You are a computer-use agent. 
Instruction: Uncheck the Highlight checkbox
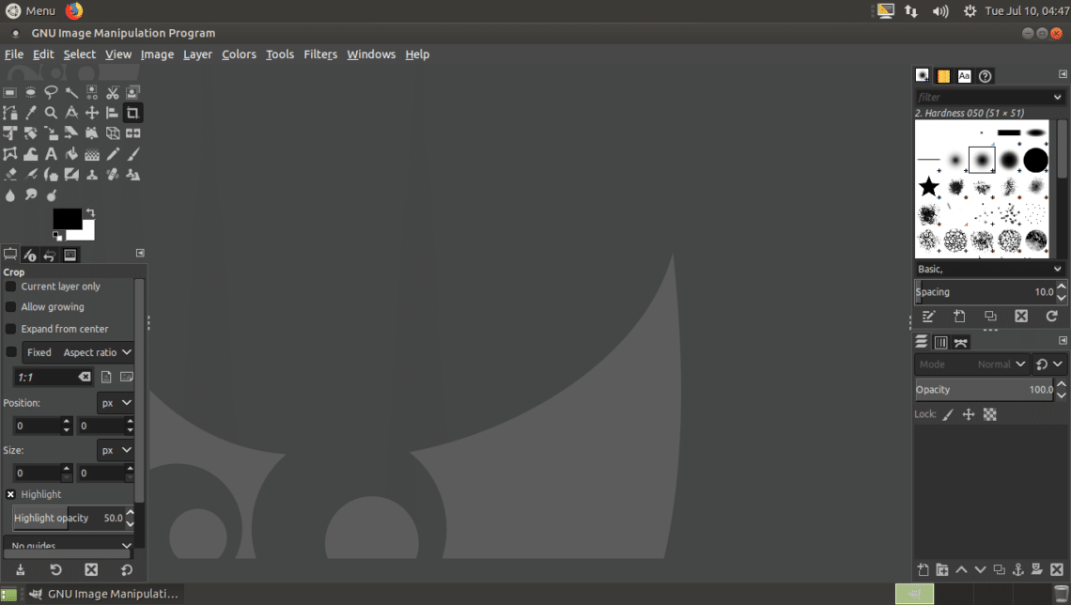[11, 494]
